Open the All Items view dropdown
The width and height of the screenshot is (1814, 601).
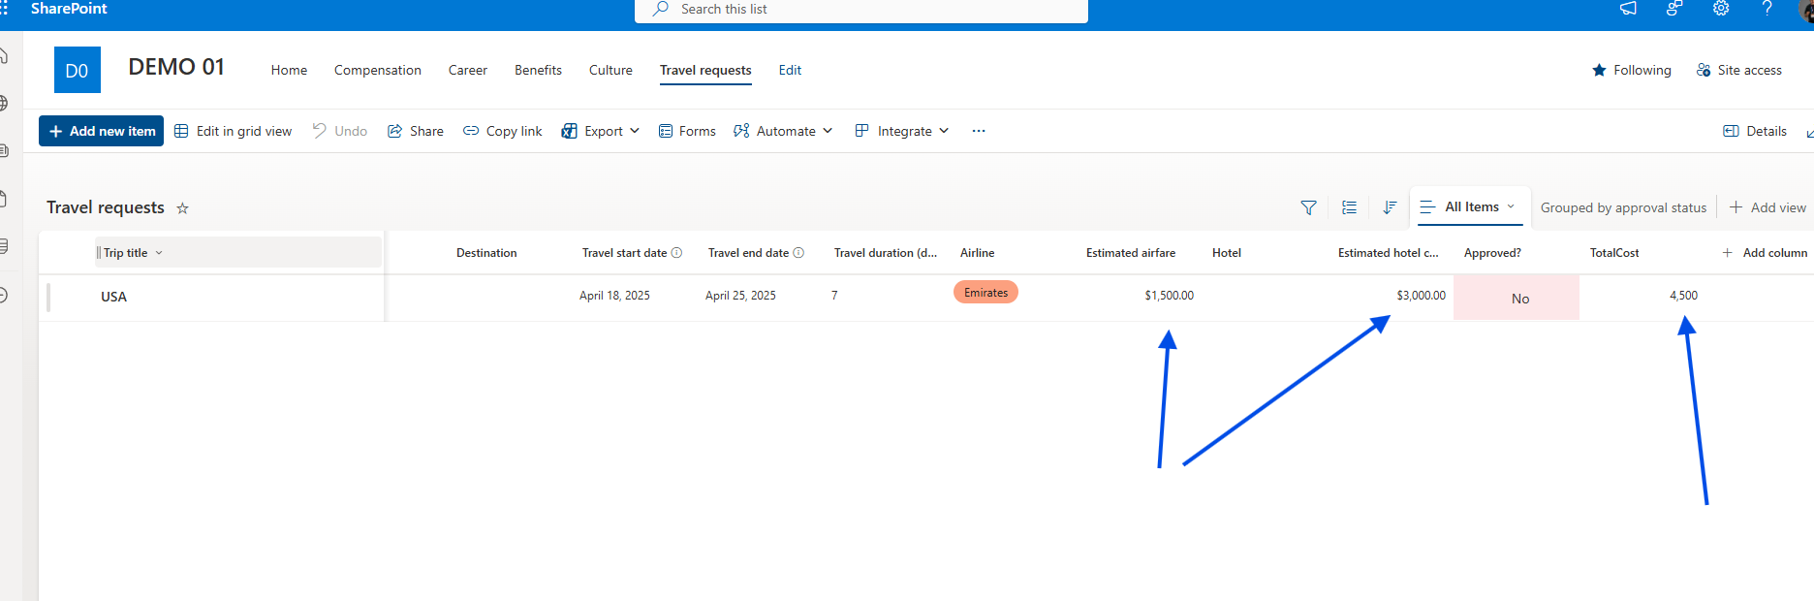[1470, 206]
